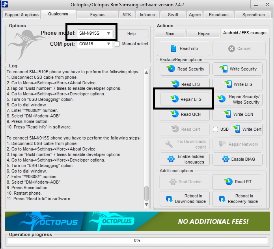Screen dimensions: 274x249
Task: Click the Repair Network icon
Action: pyautogui.click(x=222, y=144)
